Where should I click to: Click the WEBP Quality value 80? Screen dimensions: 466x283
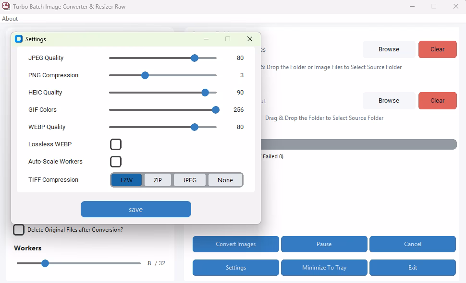click(x=240, y=127)
